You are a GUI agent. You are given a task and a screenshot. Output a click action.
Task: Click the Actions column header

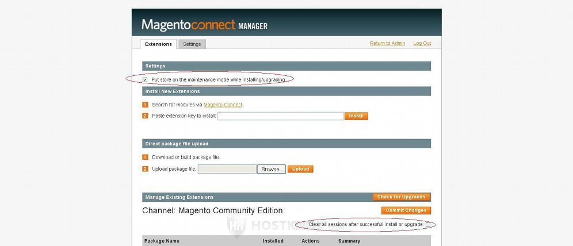311,241
